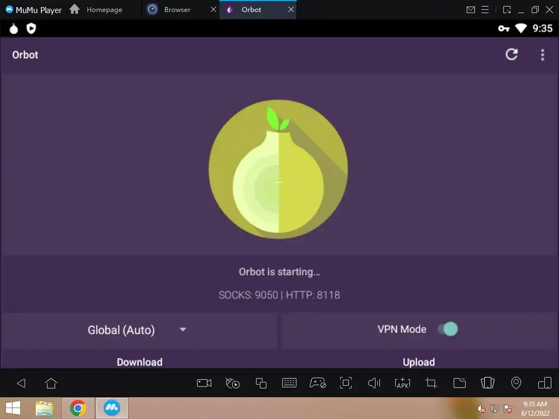559x419 pixels.
Task: Click the Download label
Action: (x=139, y=362)
